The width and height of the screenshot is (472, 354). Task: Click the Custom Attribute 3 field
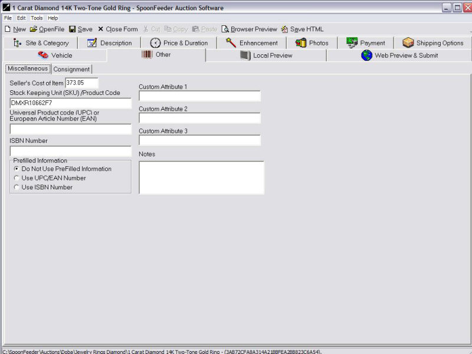click(199, 140)
